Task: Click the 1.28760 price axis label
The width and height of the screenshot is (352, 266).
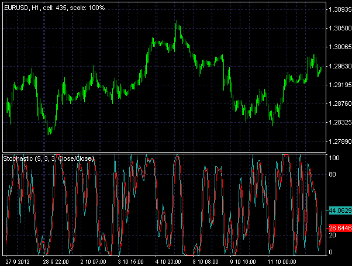Action: coord(340,104)
